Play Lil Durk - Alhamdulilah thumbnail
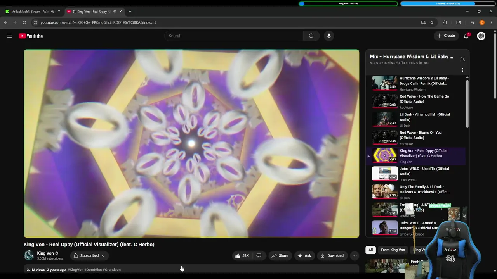This screenshot has width=497, height=279. (385, 120)
